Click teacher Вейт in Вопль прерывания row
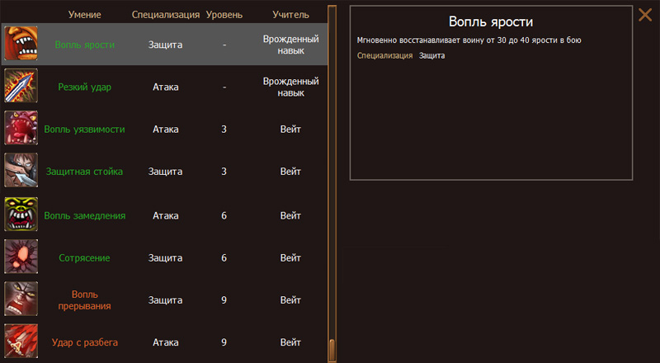The image size is (660, 363). coord(290,300)
